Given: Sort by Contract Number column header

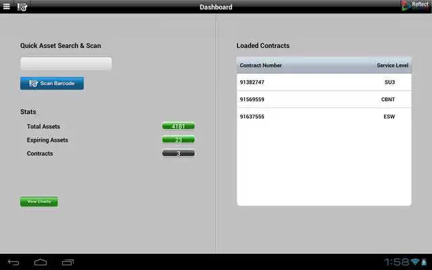Looking at the screenshot, I should click(x=261, y=65).
